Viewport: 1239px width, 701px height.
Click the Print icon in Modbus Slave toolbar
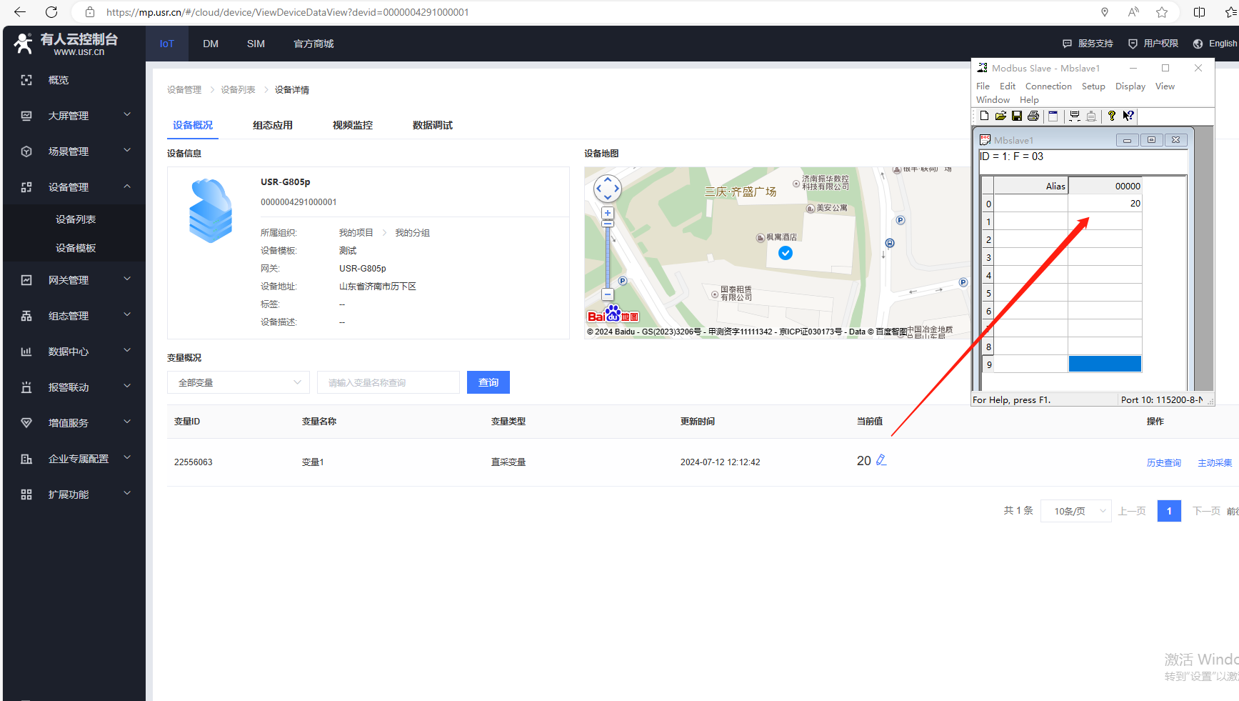tap(1033, 116)
